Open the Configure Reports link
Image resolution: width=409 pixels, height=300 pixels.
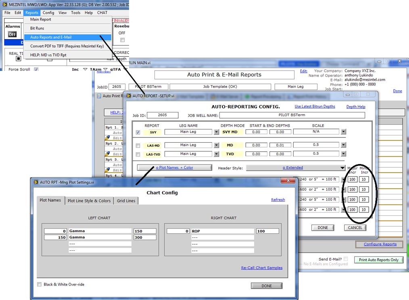(x=380, y=244)
